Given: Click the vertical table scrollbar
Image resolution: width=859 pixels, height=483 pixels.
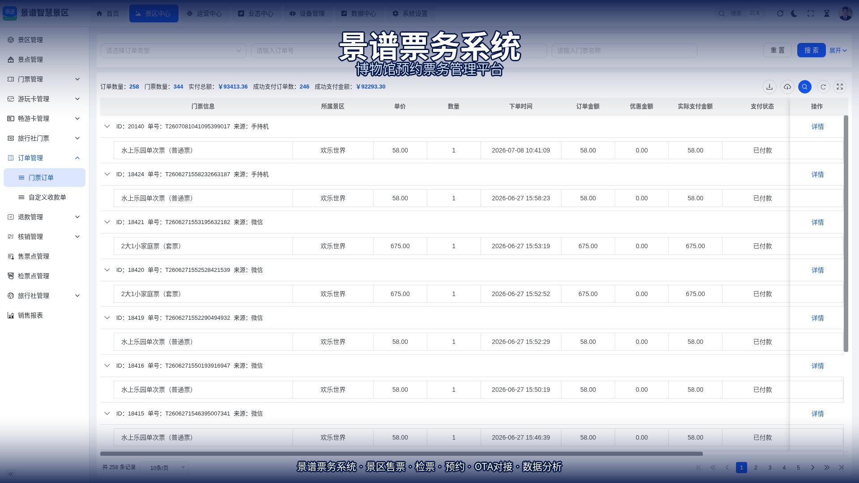Looking at the screenshot, I should (846, 233).
